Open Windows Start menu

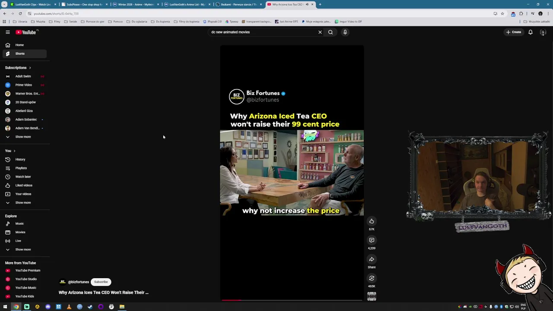point(5,307)
